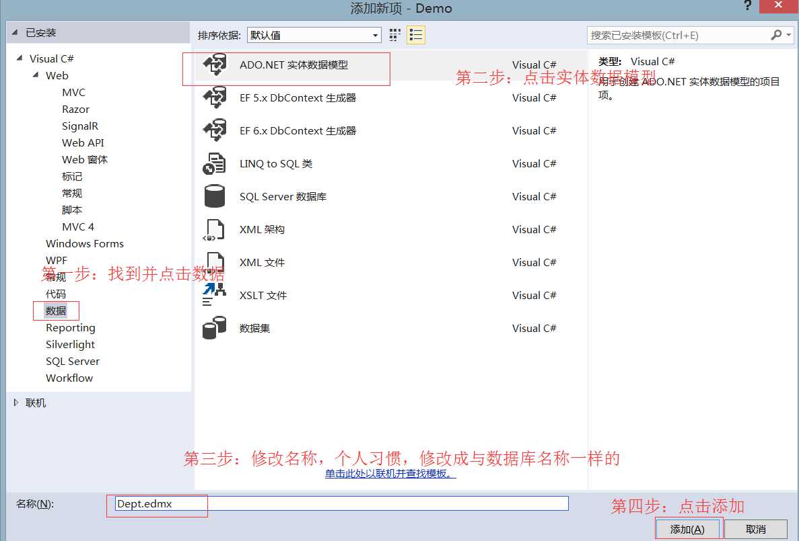Collapse the 已安装 section
Viewport: 799px width, 541px height.
pos(15,32)
